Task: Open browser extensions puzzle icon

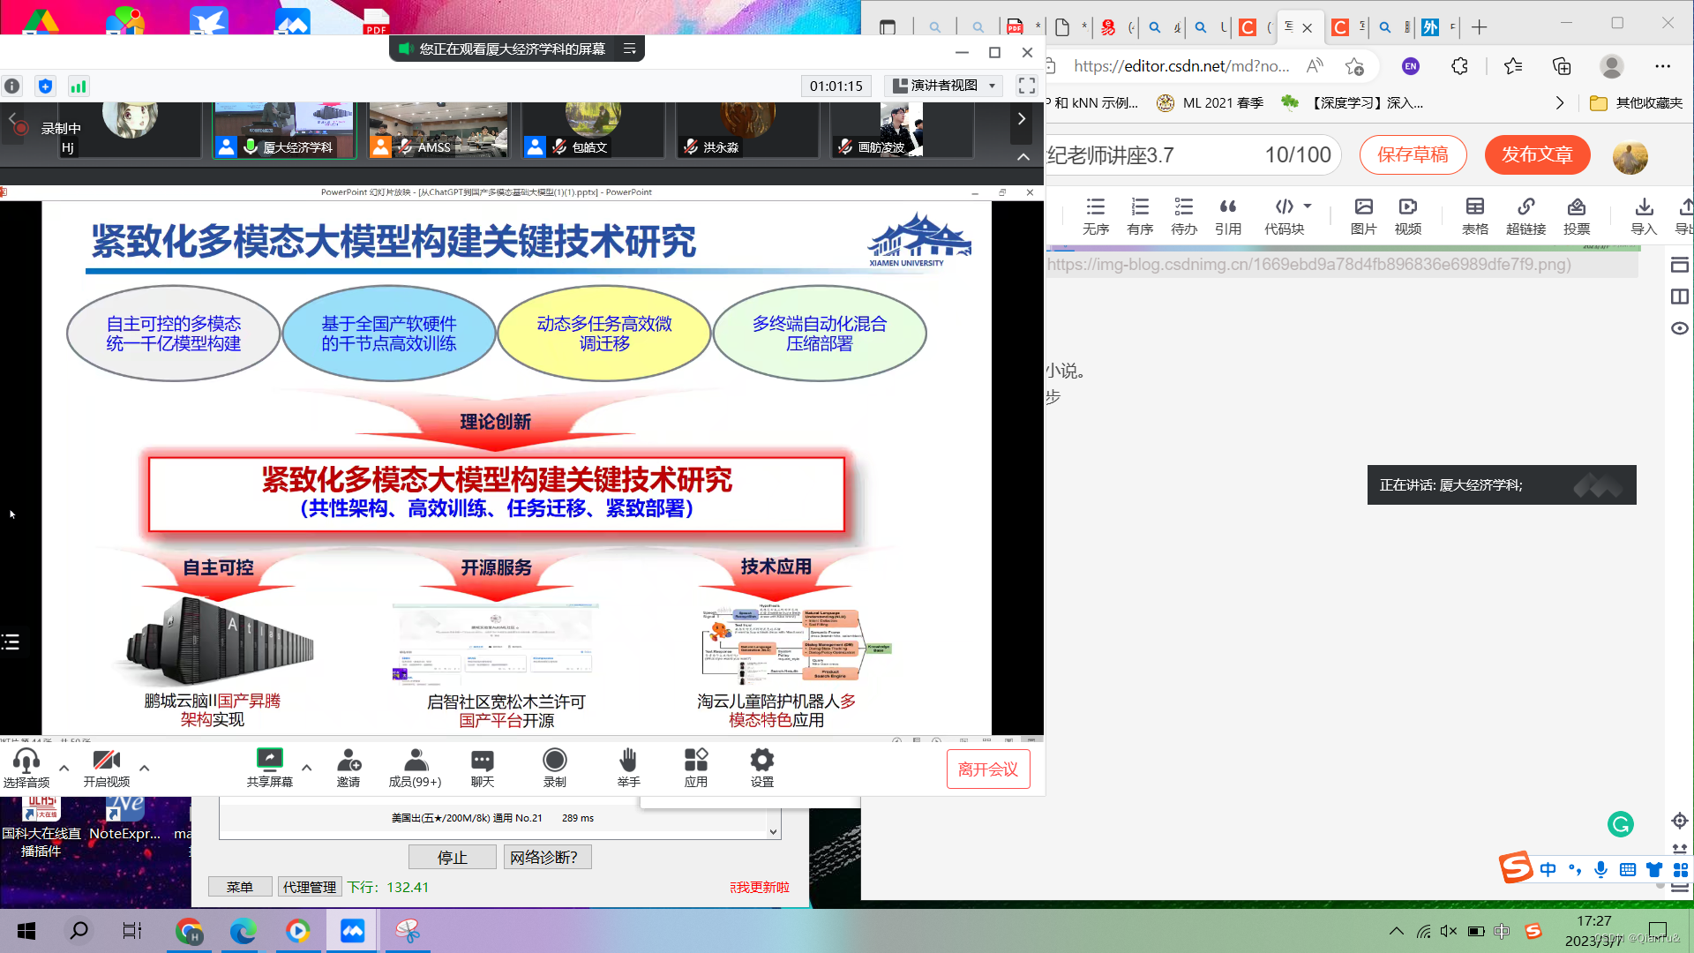Action: [1459, 66]
